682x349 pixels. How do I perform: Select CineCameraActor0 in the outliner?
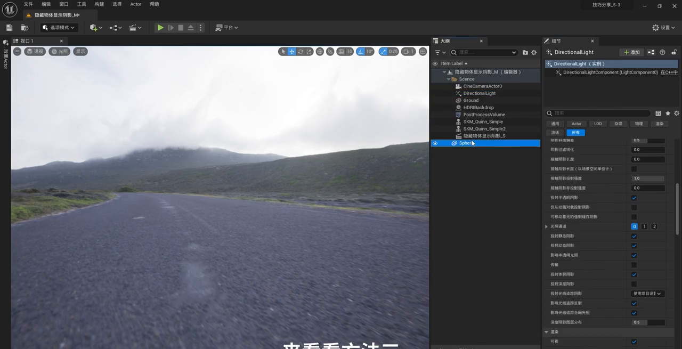(483, 86)
